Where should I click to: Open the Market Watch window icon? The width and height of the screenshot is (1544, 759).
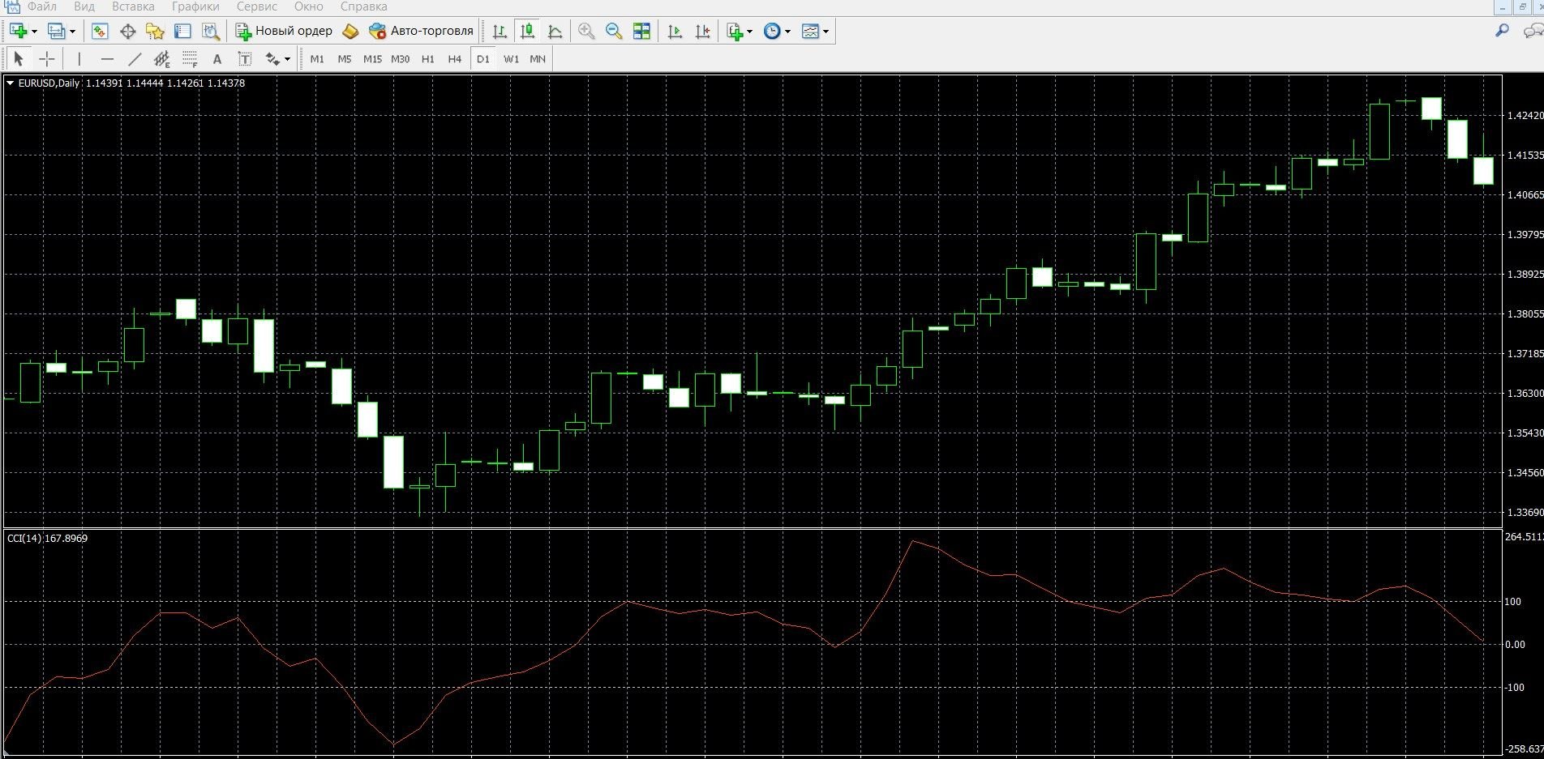pyautogui.click(x=100, y=32)
